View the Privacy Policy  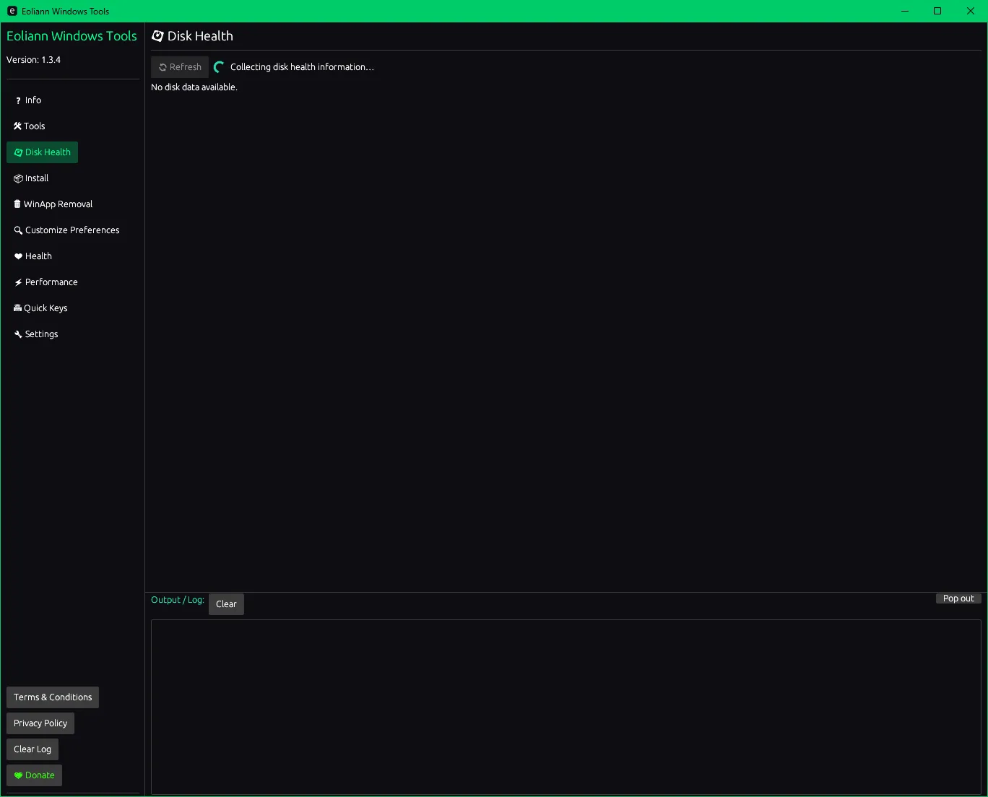pos(40,723)
